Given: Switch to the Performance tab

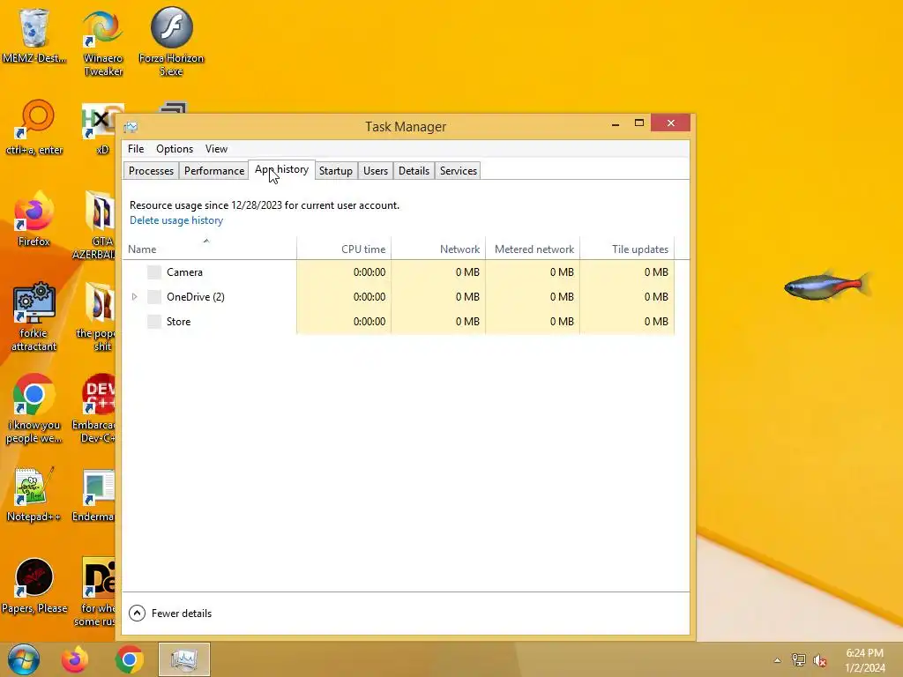Looking at the screenshot, I should [214, 171].
